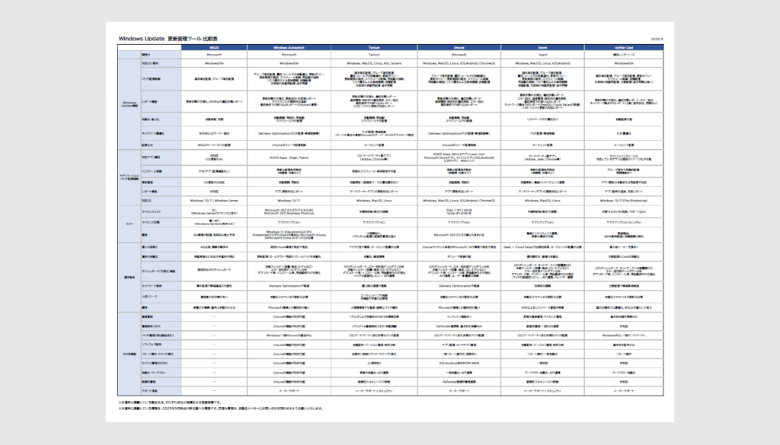This screenshot has height=445, width=780.
Task: Select the Intune column header
Action: (459, 47)
